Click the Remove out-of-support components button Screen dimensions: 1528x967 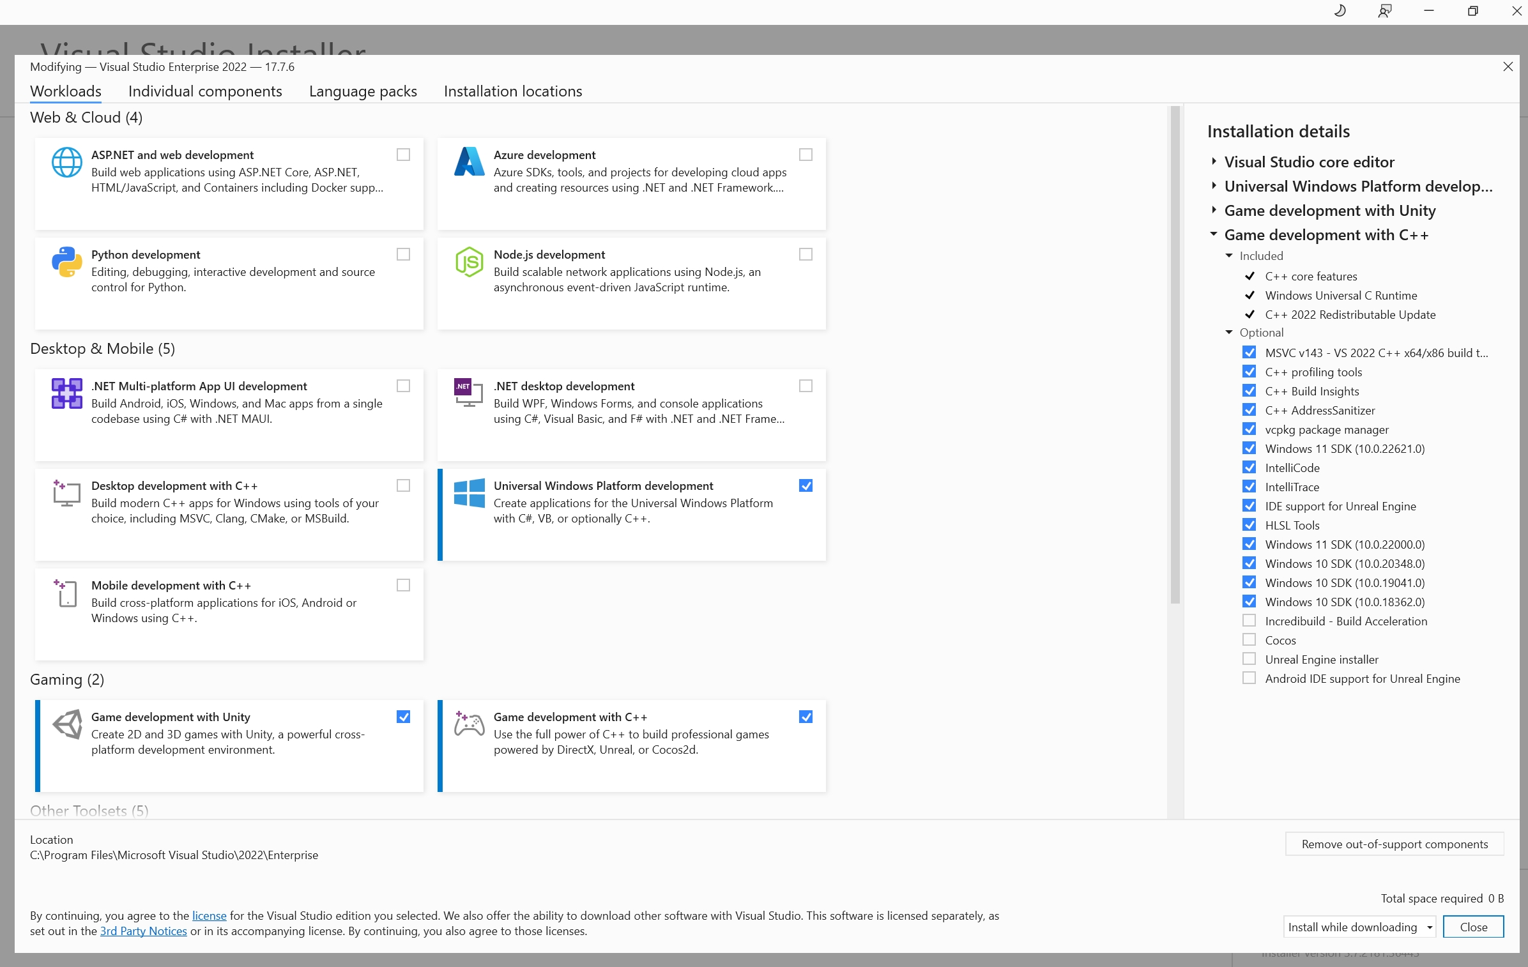tap(1394, 844)
